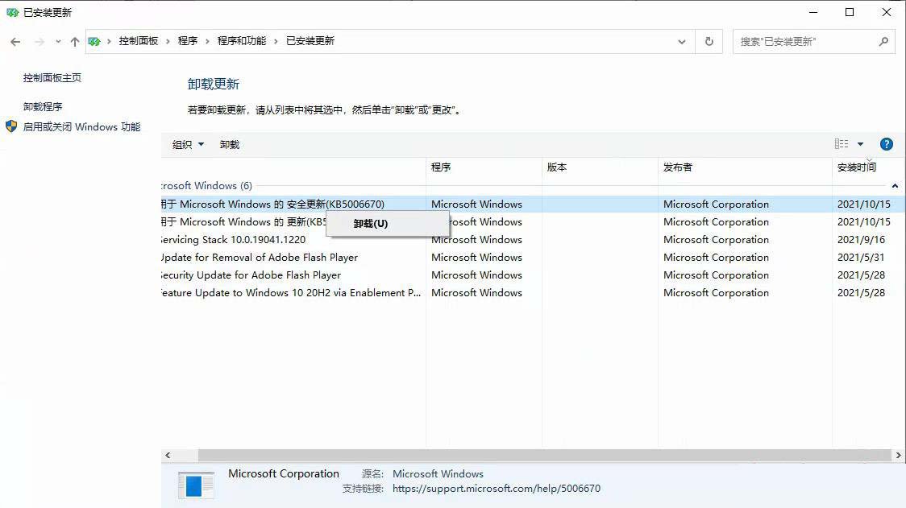Click the 卸载 toolbar button
This screenshot has height=508, width=906.
click(x=230, y=144)
